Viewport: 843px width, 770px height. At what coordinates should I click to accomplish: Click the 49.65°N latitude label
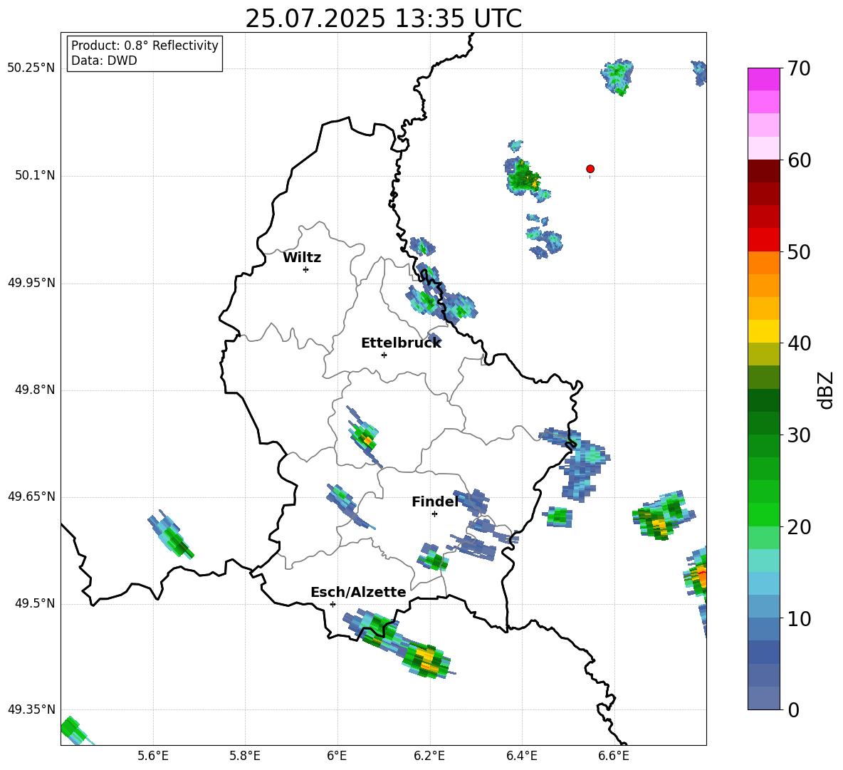pos(31,496)
